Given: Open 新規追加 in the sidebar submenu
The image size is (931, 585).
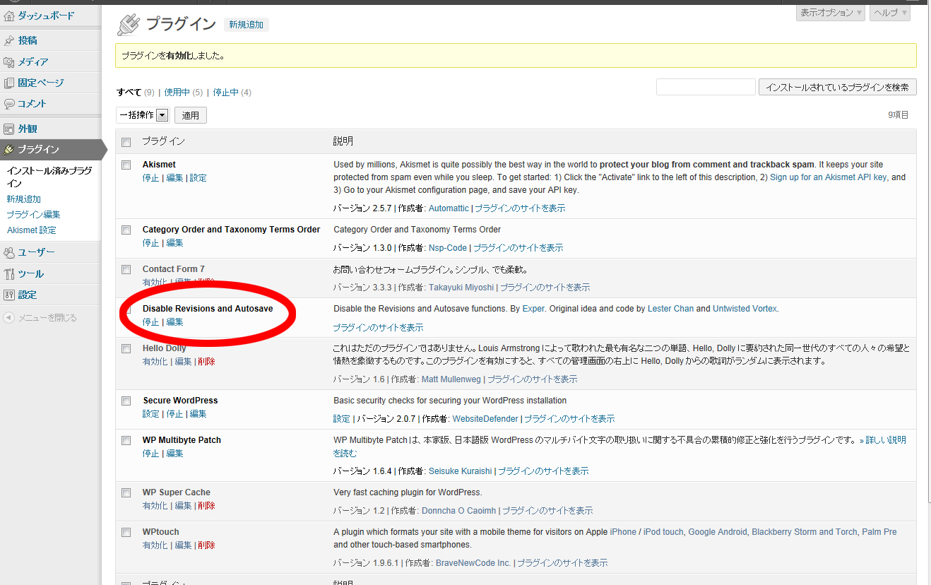Looking at the screenshot, I should point(24,199).
